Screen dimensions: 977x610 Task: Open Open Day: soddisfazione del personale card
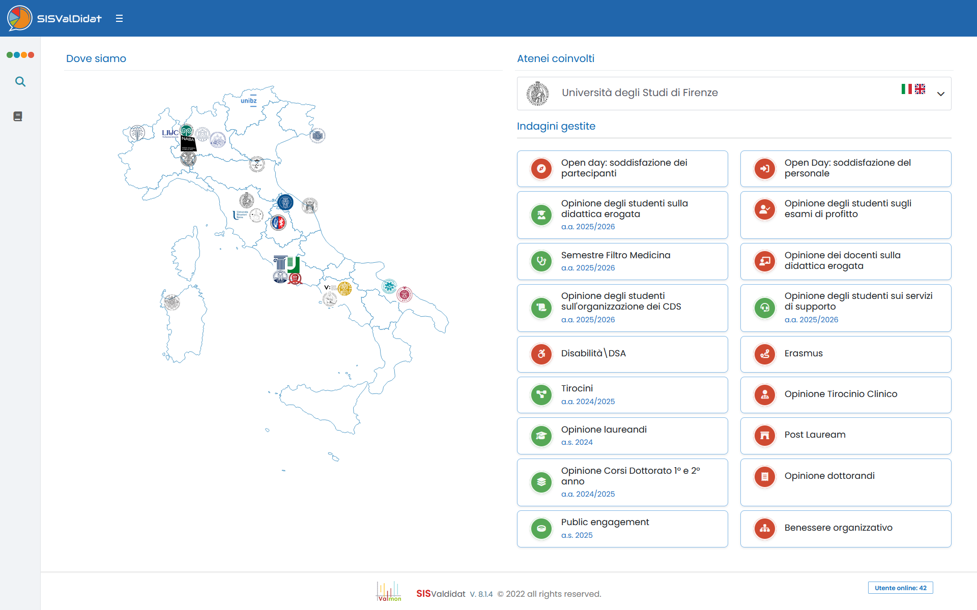(846, 169)
